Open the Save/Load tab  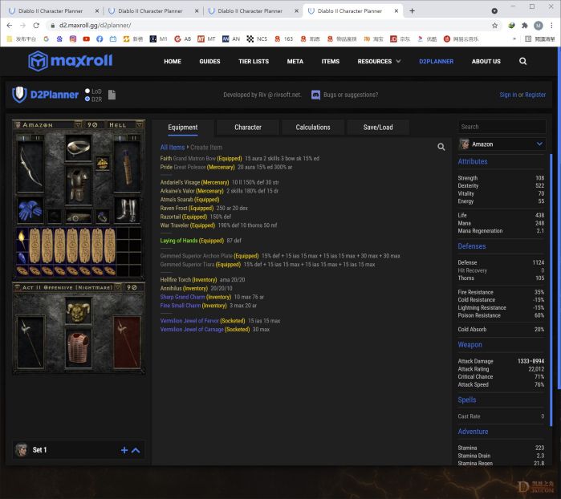pyautogui.click(x=378, y=128)
